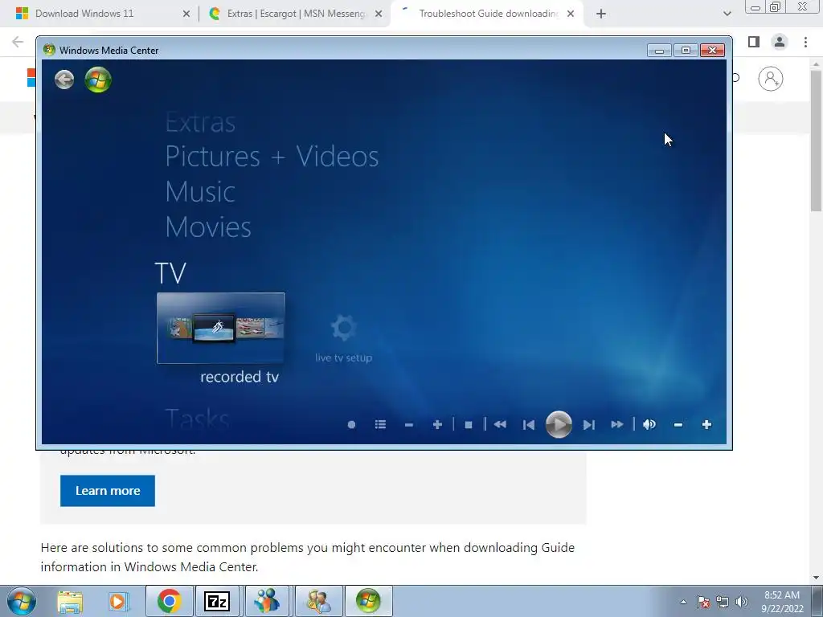Click the green Media Center start orb
This screenshot has height=617, width=823.
98,80
